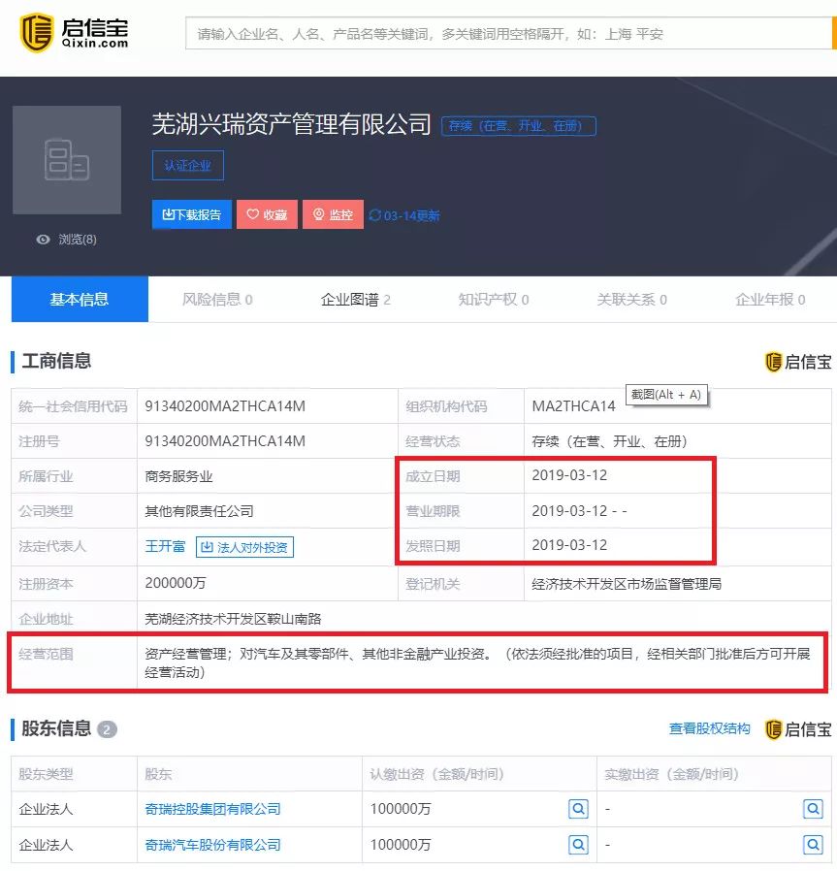Click the company placeholder logo thumbnail
Image resolution: width=837 pixels, height=871 pixels.
(x=67, y=160)
